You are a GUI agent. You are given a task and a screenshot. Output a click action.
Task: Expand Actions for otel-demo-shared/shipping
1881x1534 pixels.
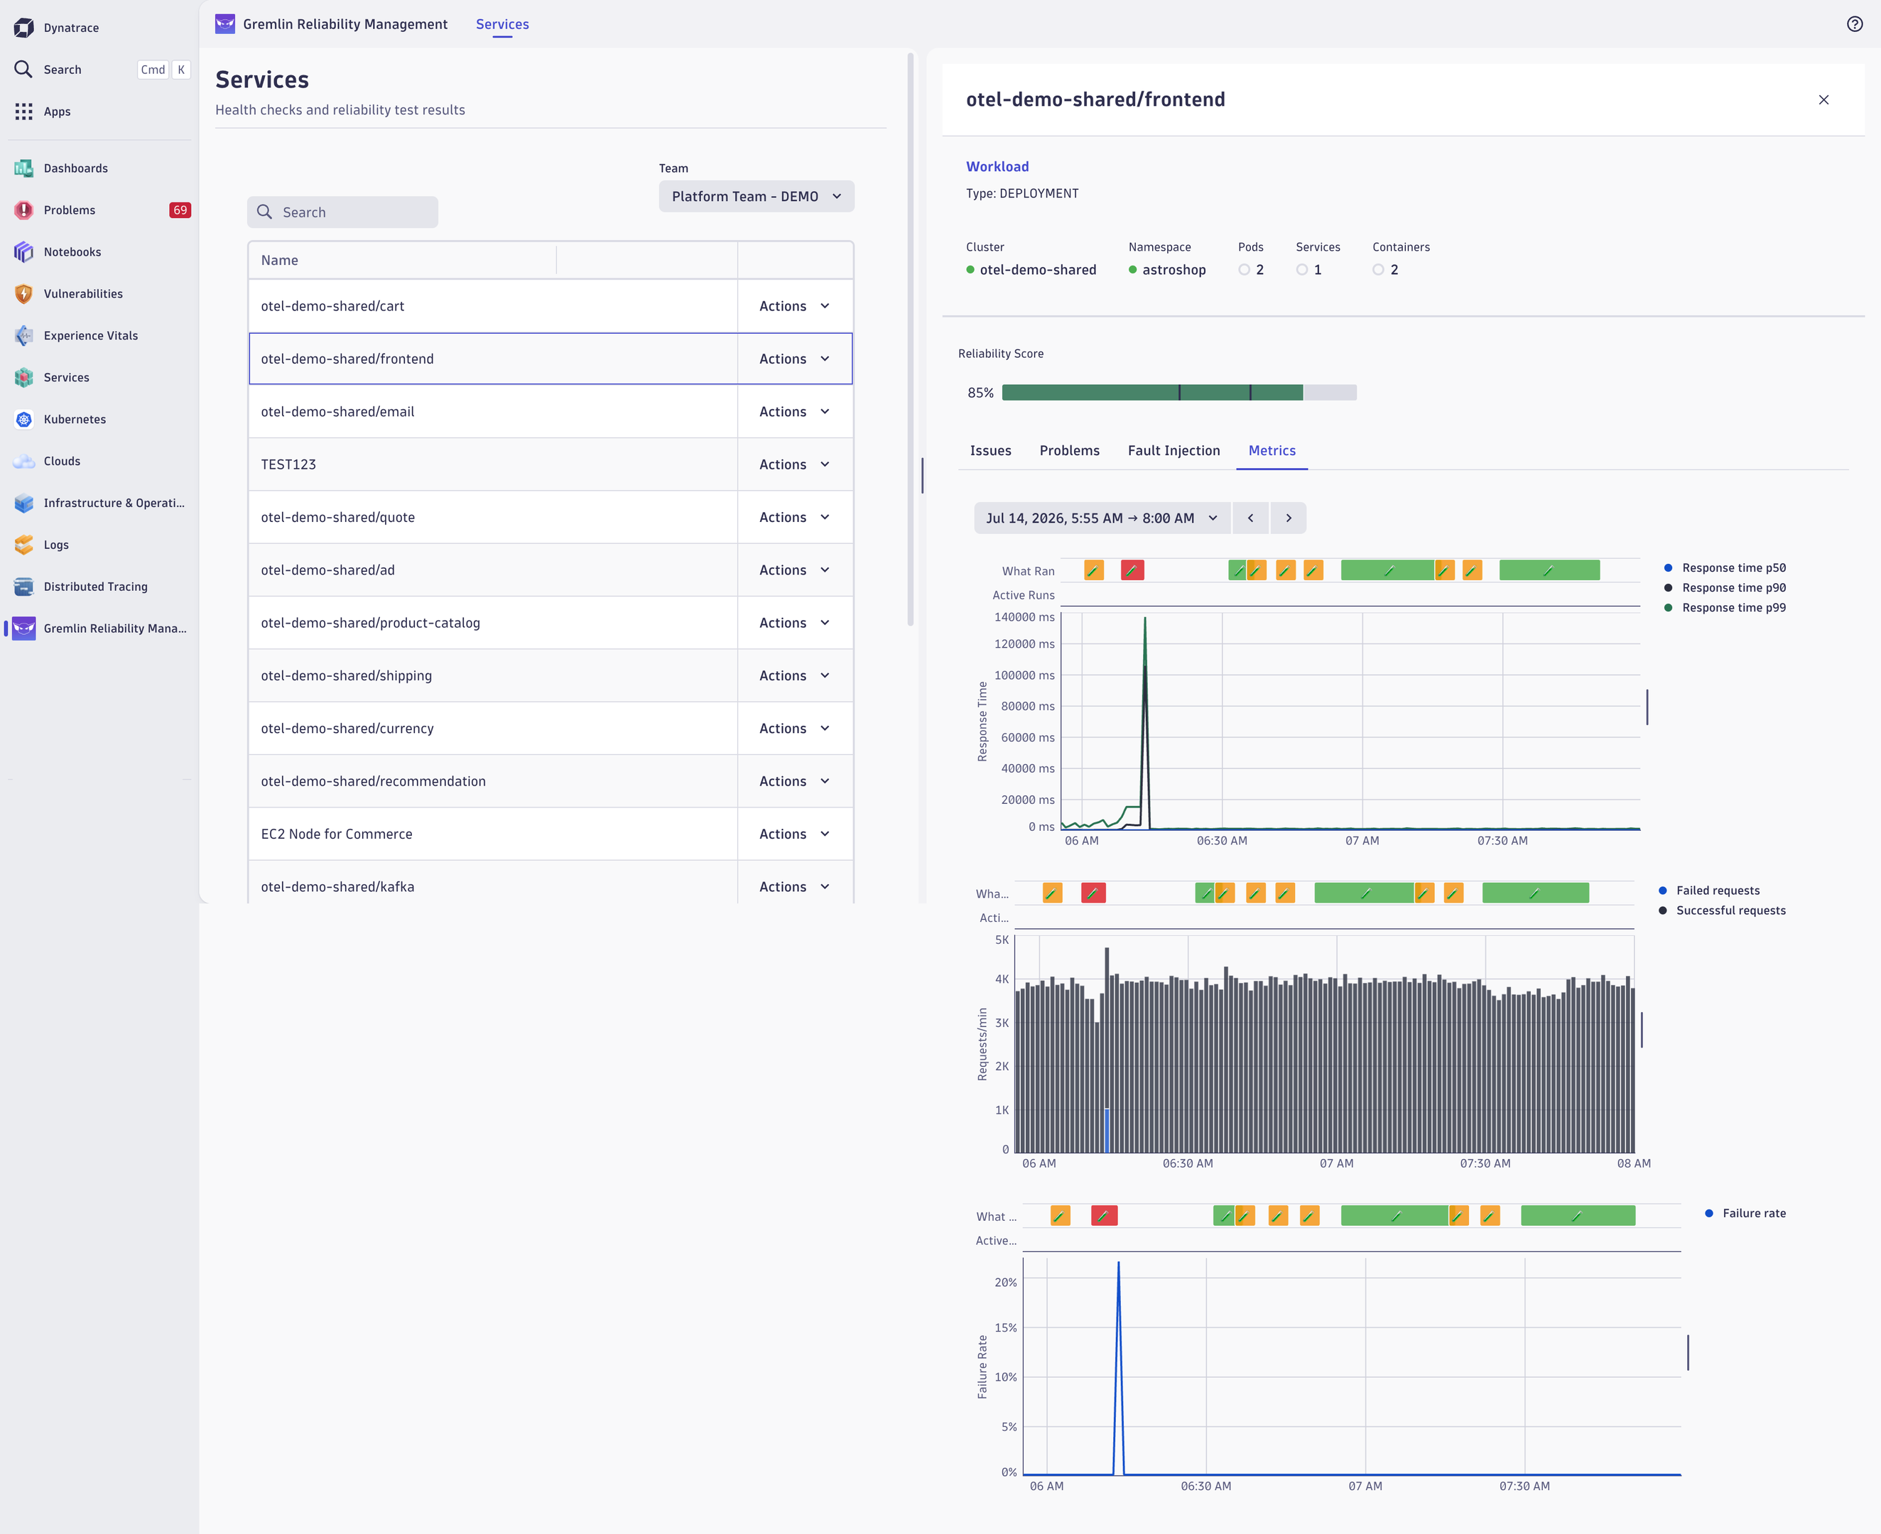[x=795, y=676]
